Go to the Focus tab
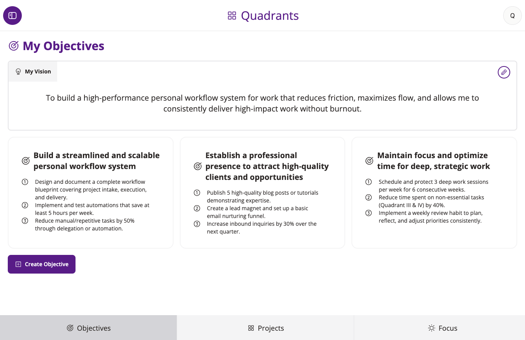Screen dimensions: 525x340 pos(442,328)
